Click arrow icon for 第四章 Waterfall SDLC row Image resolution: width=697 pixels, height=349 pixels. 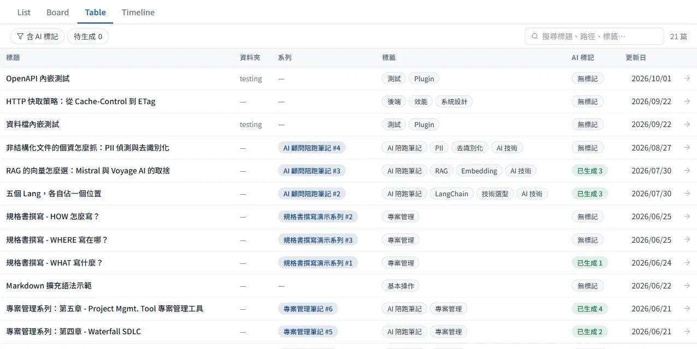click(x=687, y=332)
